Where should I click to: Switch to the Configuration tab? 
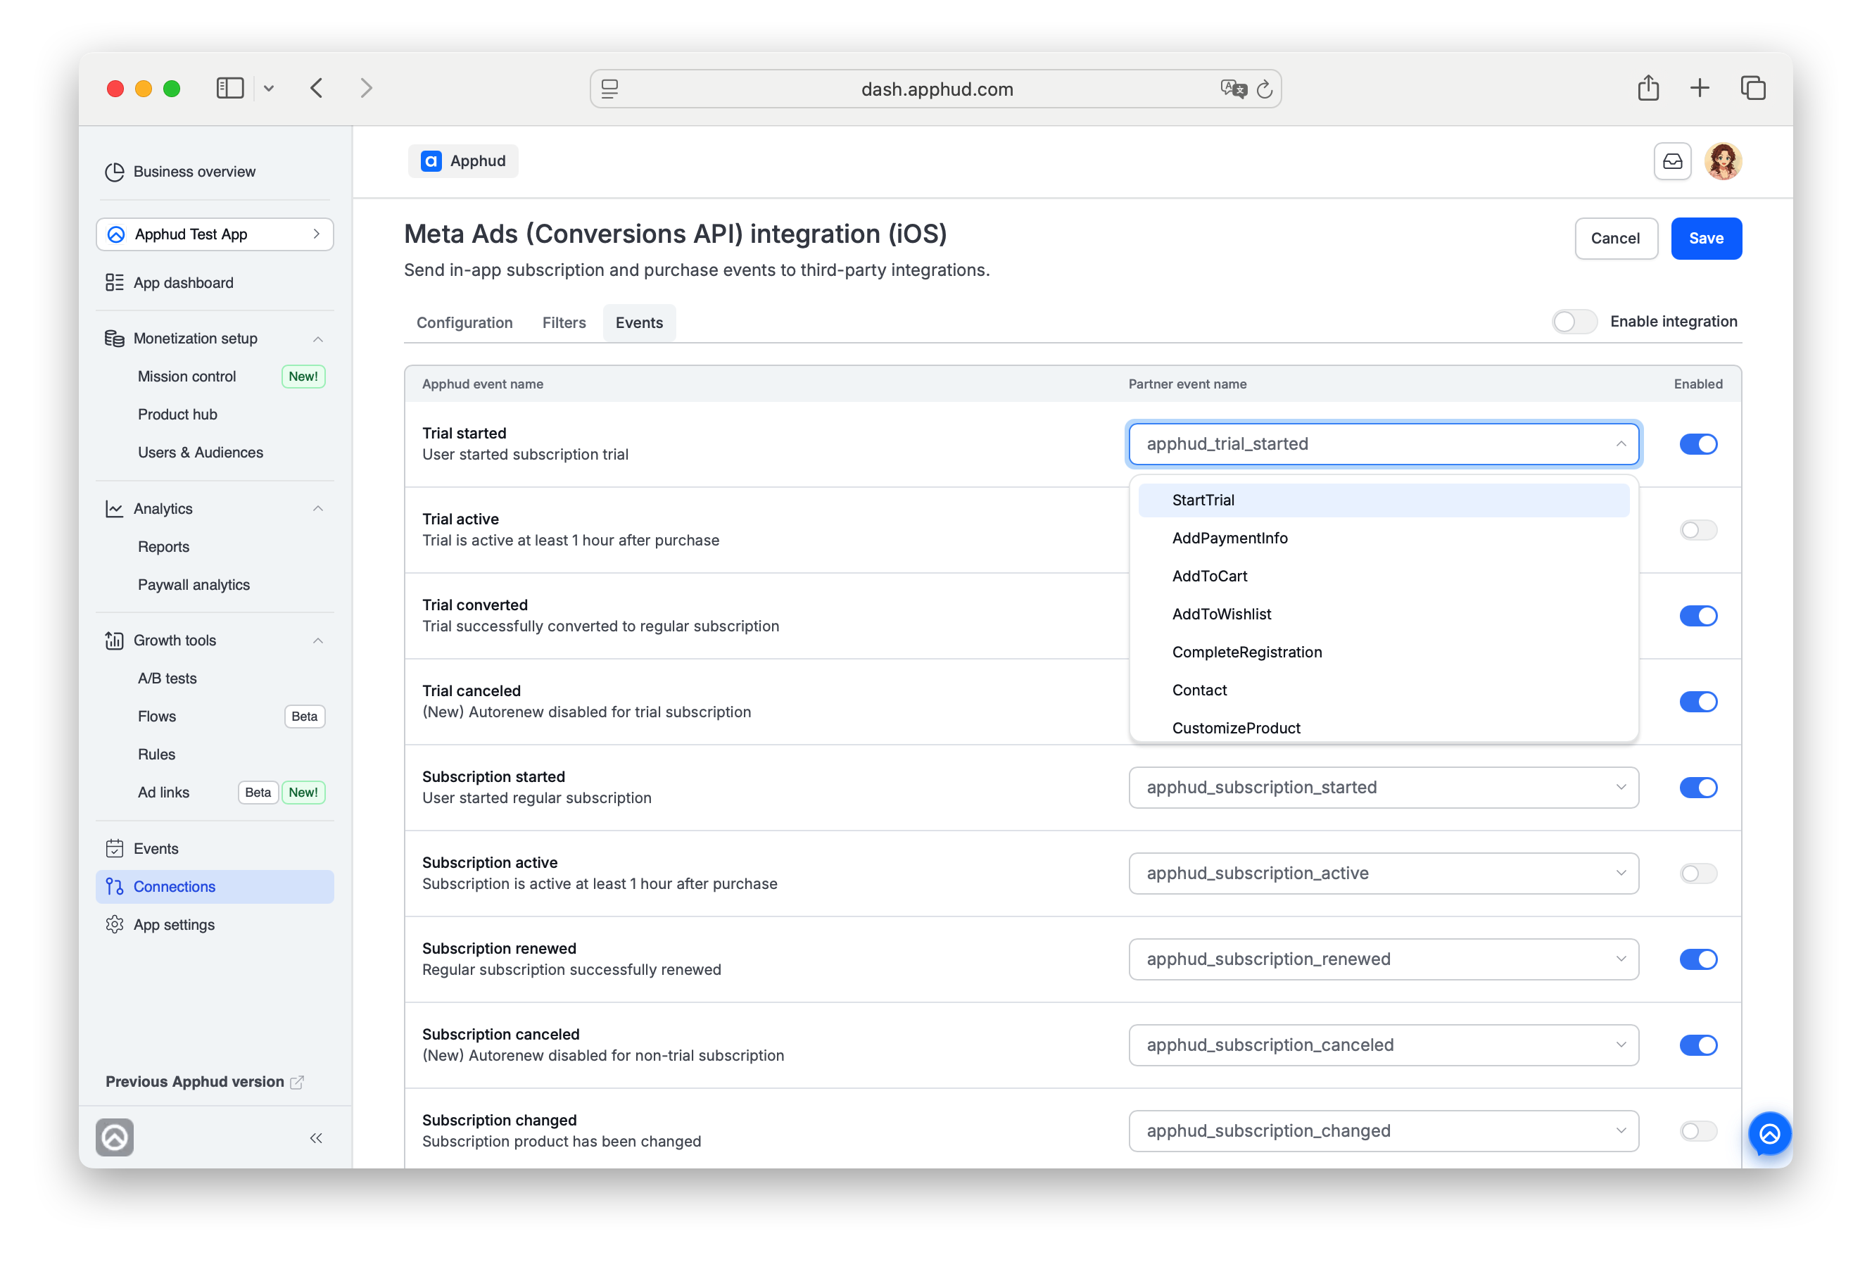pos(464,323)
